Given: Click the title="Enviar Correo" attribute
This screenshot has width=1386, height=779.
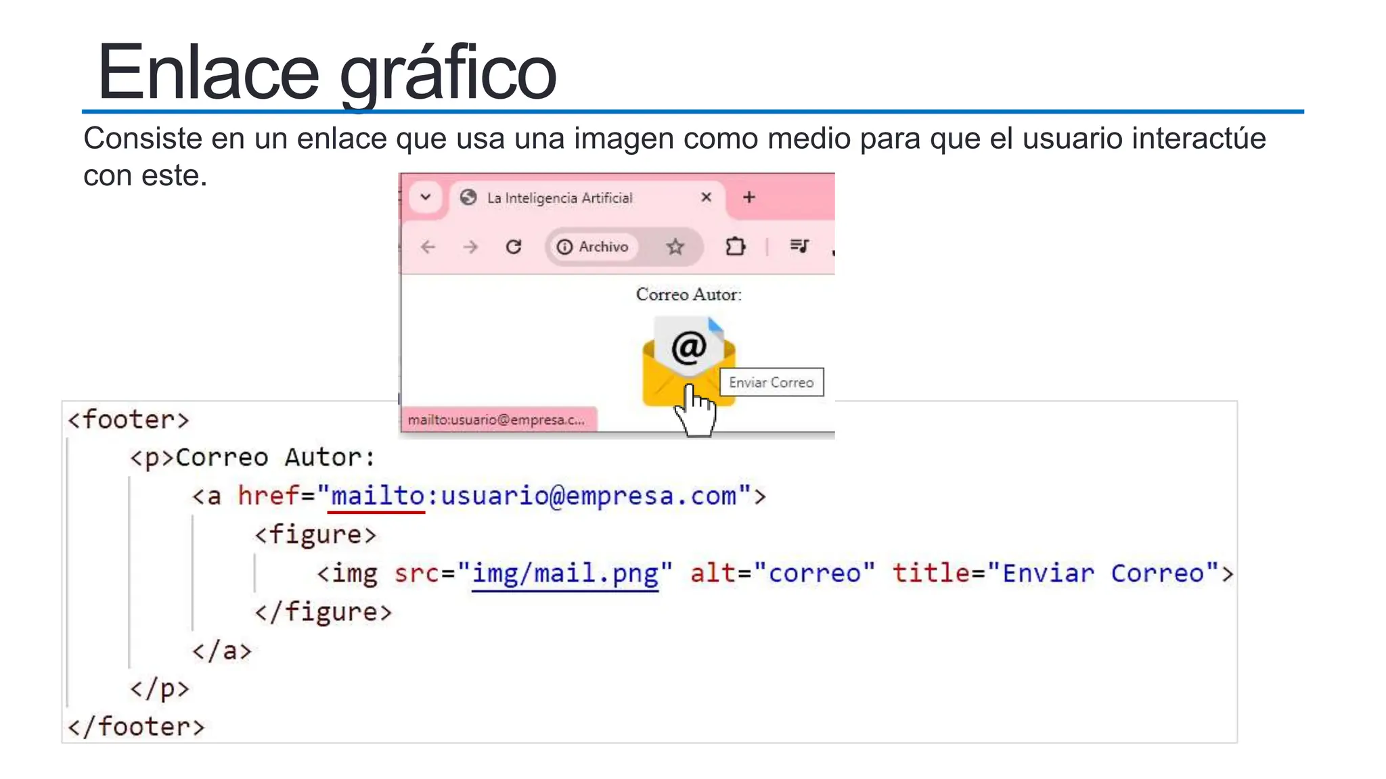Looking at the screenshot, I should (1056, 573).
